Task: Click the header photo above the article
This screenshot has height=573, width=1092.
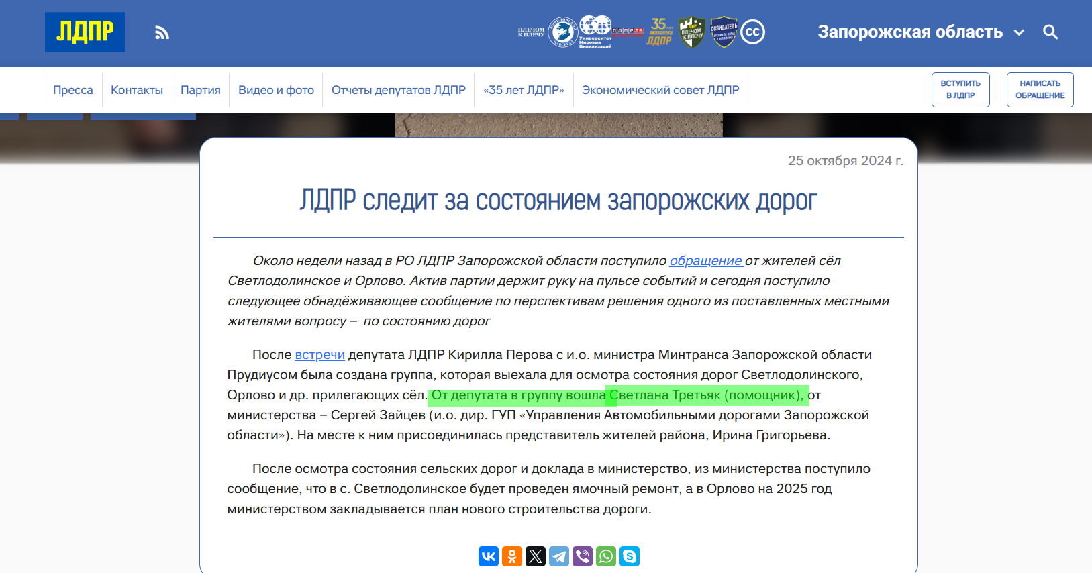Action: (558, 125)
